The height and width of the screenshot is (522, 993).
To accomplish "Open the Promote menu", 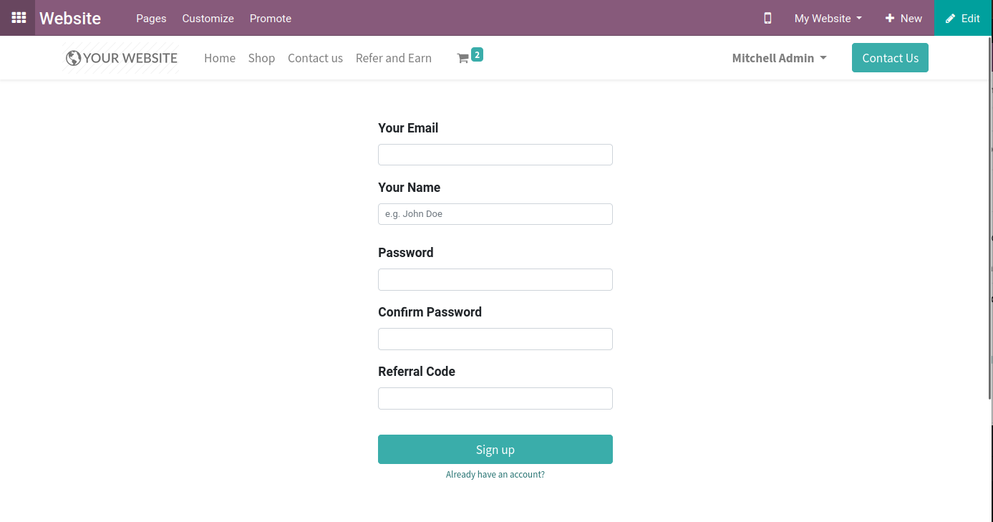I will coord(271,19).
